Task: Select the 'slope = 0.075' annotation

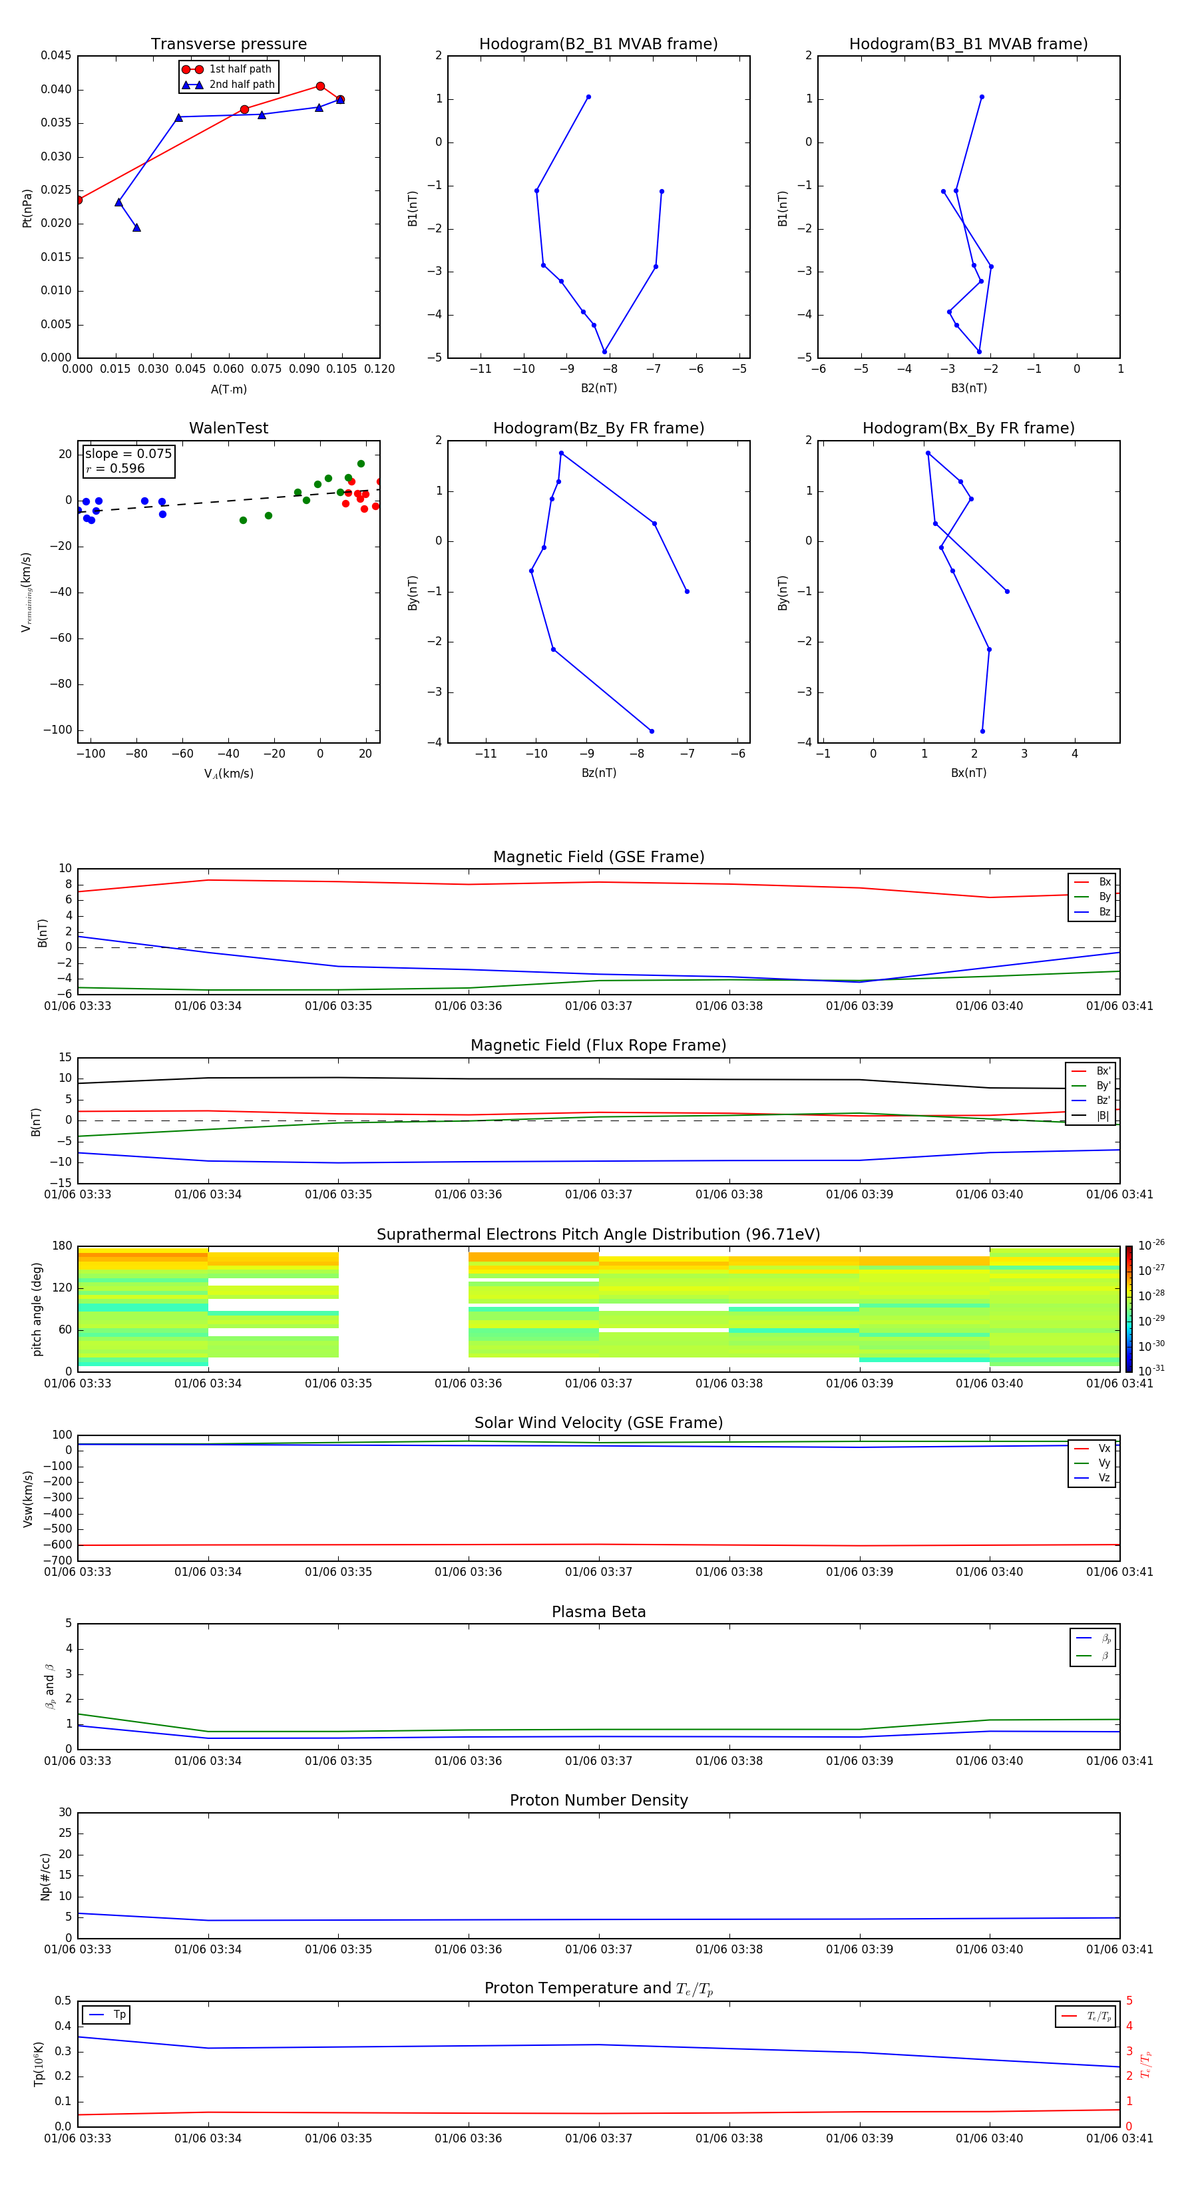Action: [x=128, y=454]
